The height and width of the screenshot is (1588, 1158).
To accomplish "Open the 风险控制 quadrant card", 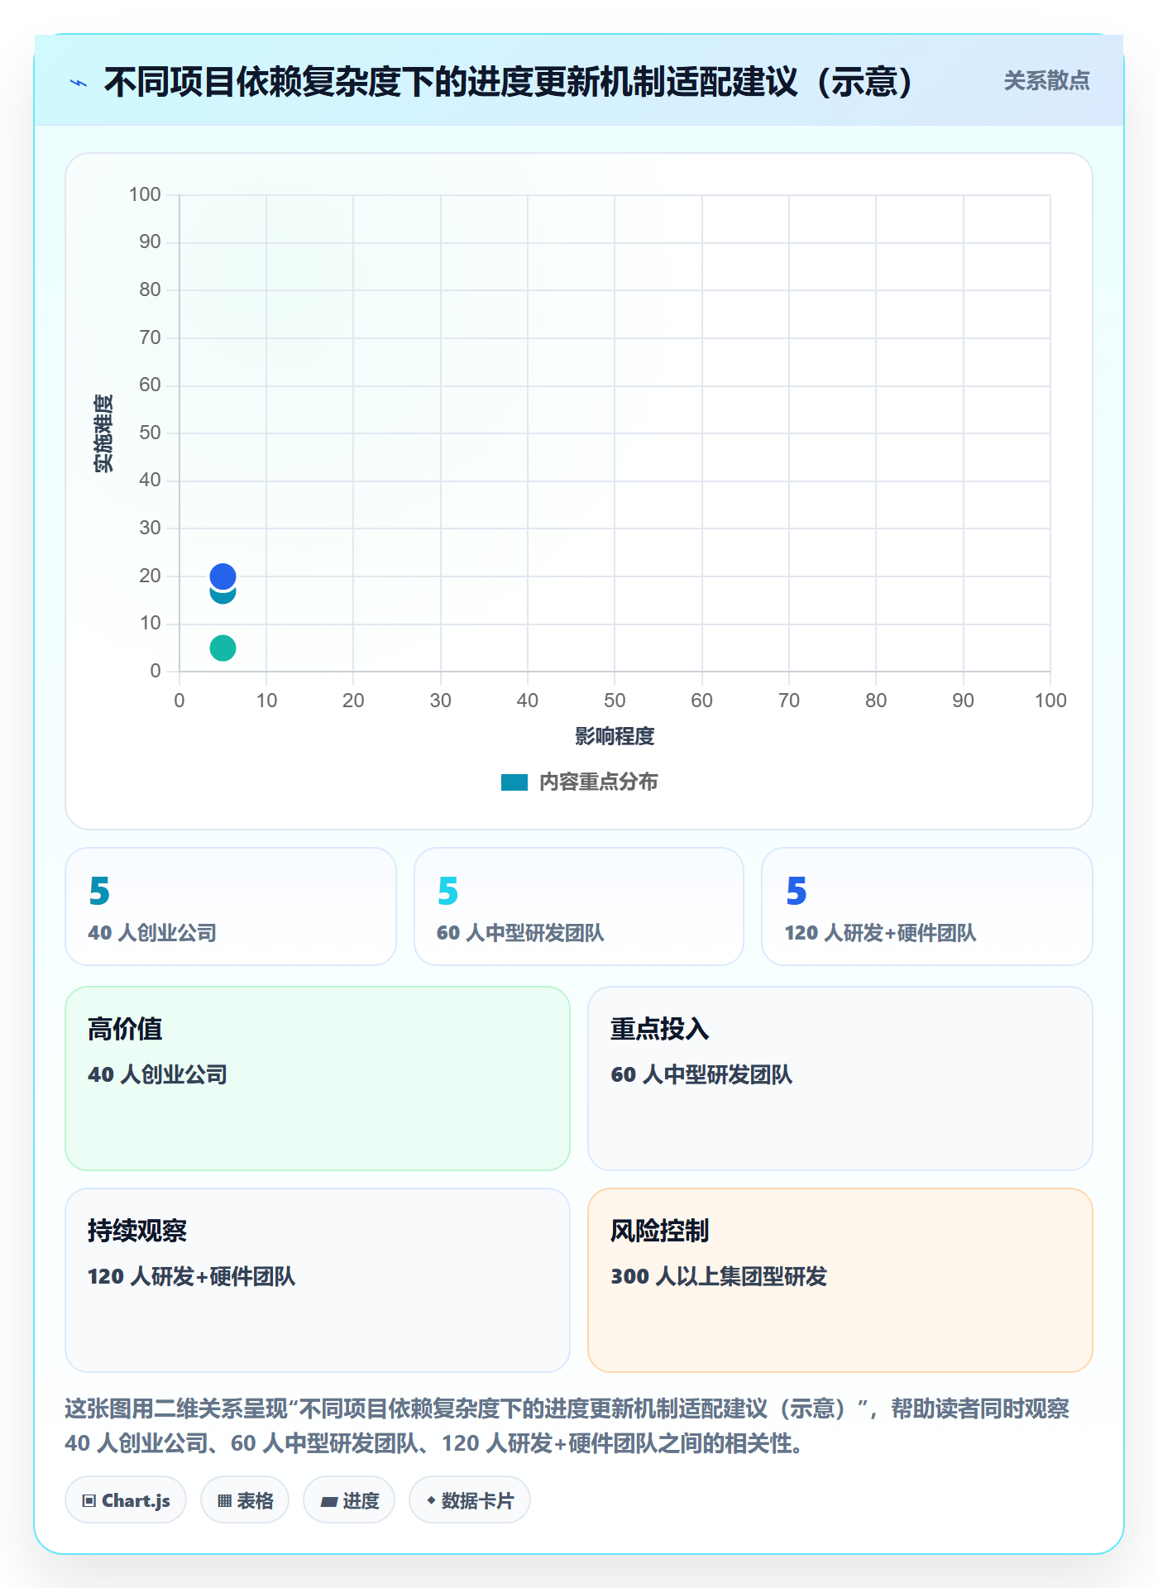I will [840, 1280].
